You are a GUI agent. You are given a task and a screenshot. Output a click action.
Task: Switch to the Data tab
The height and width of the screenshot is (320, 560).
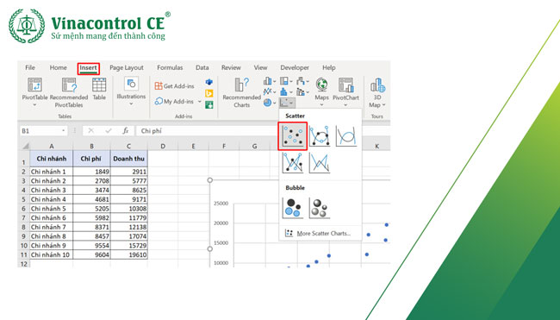(202, 67)
